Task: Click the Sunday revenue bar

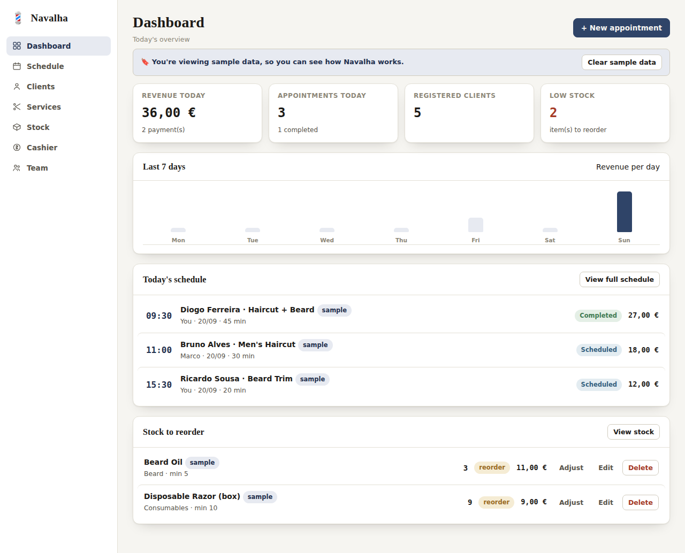Action: (x=625, y=212)
